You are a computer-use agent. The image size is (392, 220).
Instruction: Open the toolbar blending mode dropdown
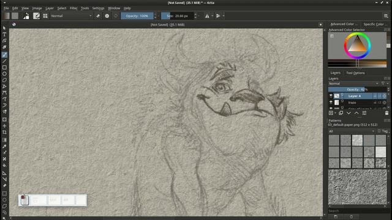point(71,16)
